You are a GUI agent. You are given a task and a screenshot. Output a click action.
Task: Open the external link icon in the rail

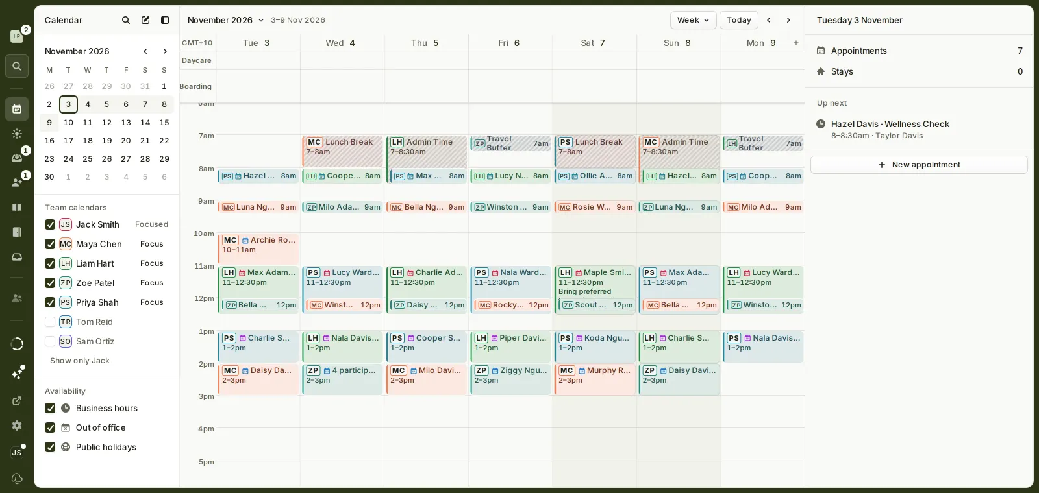point(17,401)
